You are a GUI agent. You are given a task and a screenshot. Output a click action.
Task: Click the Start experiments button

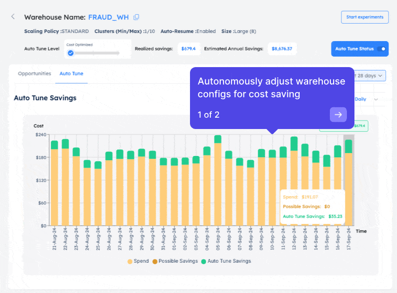365,17
